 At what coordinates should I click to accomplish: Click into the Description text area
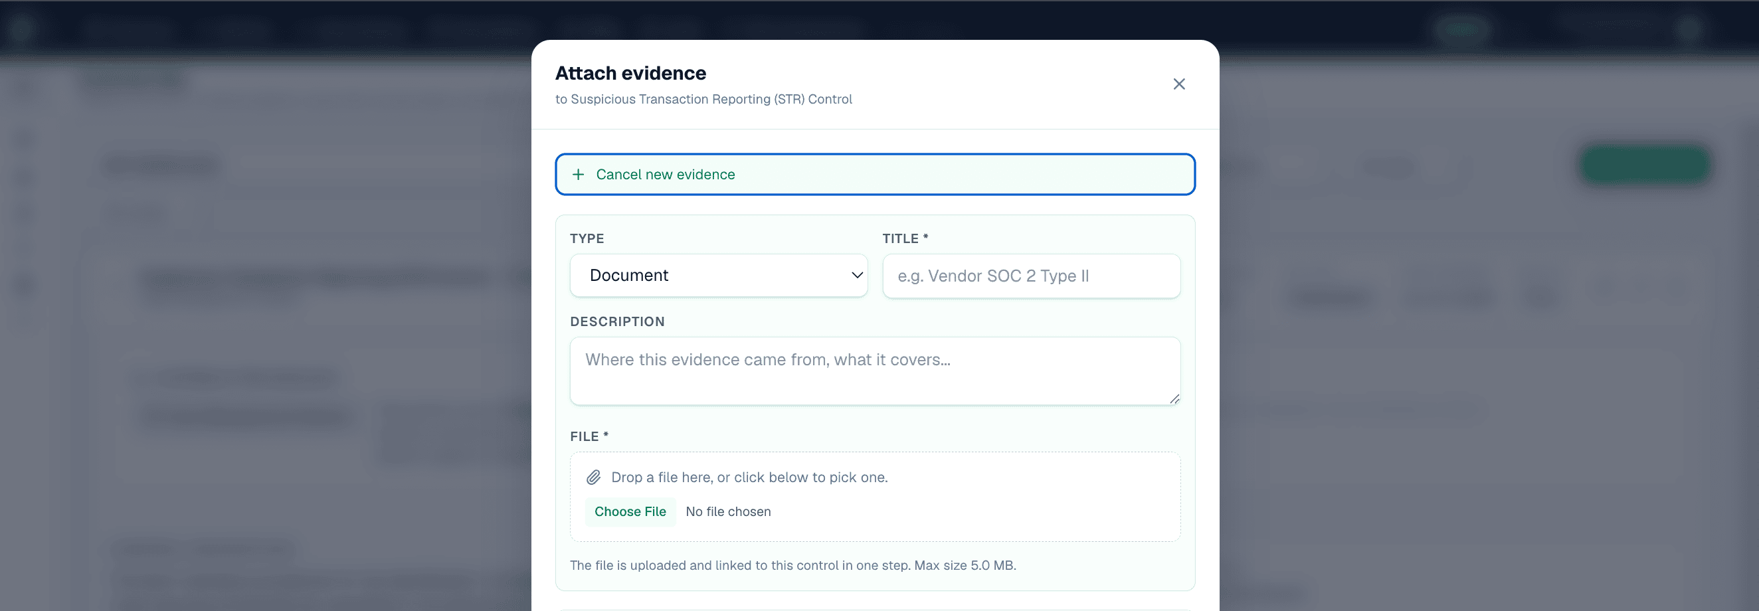[875, 371]
